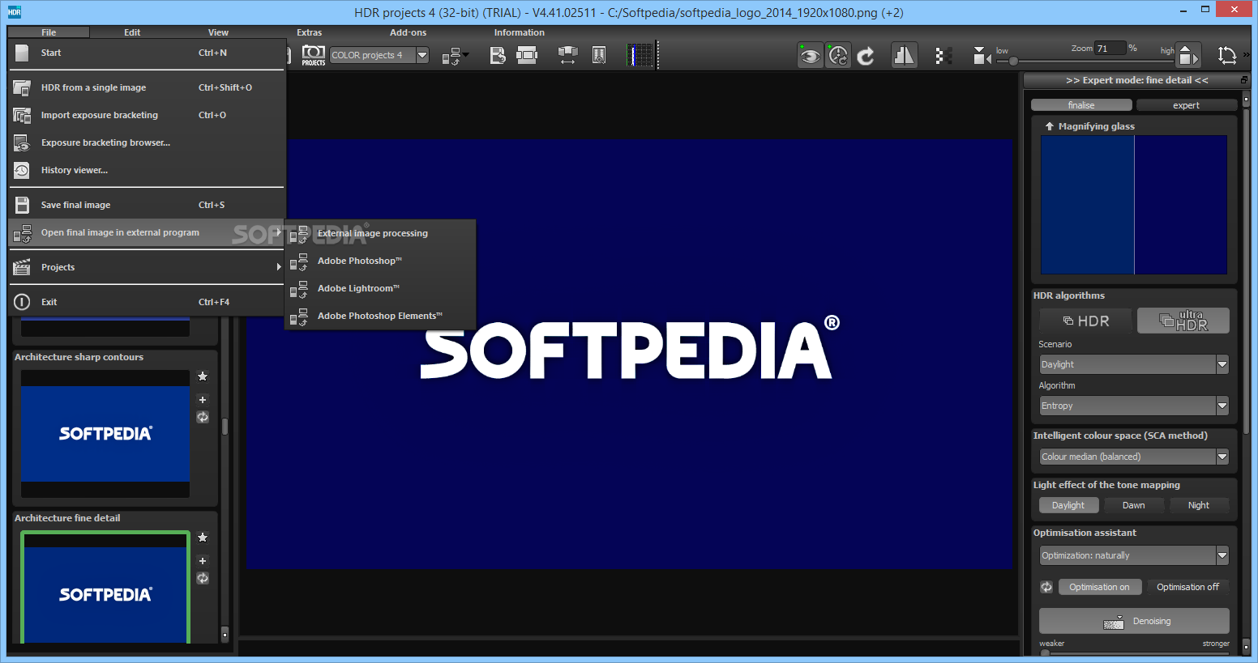
Task: Open Colour median (balanced) dropdown
Action: [1134, 457]
